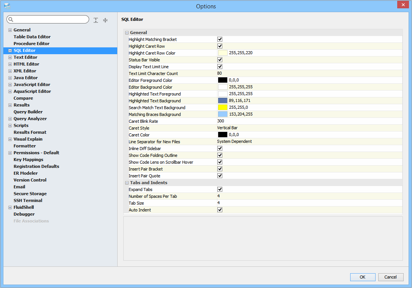This screenshot has height=288, width=412.
Task: Toggle the Auto Indent checkbox
Action: 220,210
